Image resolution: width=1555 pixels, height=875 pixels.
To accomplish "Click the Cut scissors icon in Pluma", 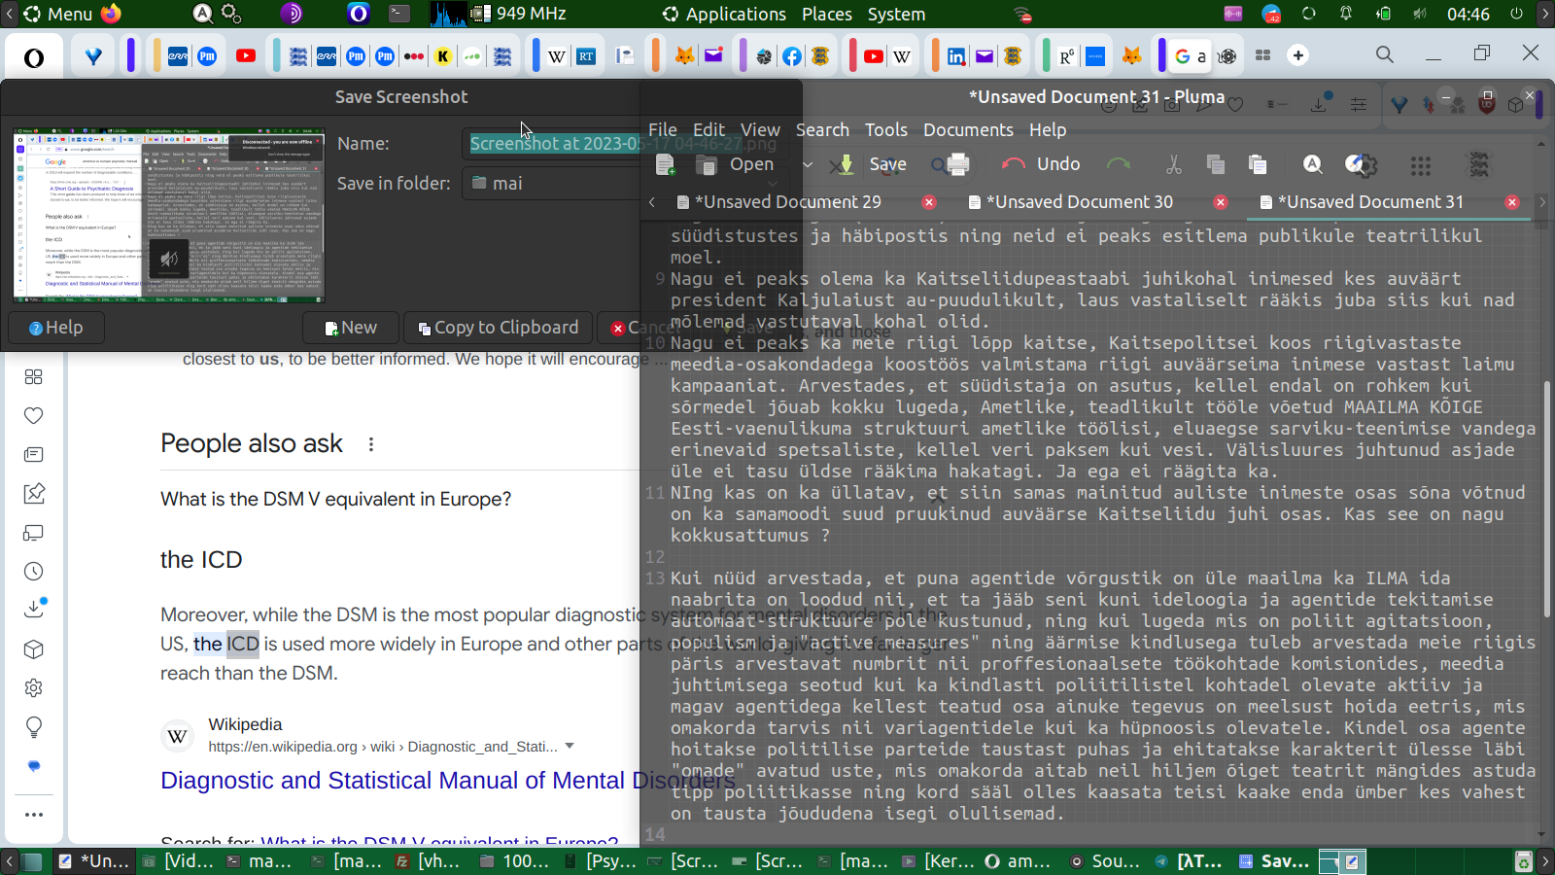I will [1174, 164].
